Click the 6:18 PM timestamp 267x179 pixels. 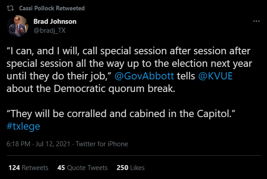pyautogui.click(x=18, y=144)
